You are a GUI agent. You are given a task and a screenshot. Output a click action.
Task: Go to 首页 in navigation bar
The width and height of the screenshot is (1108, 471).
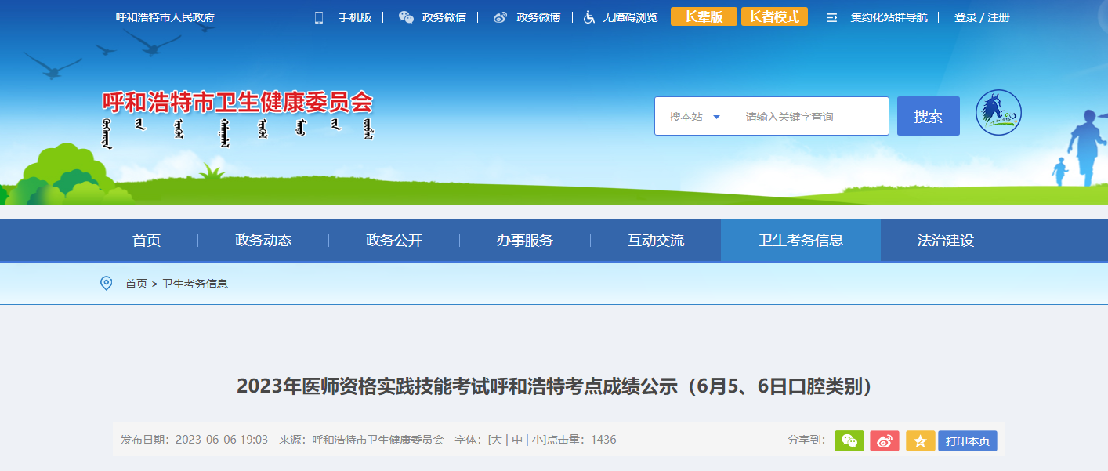pyautogui.click(x=147, y=241)
